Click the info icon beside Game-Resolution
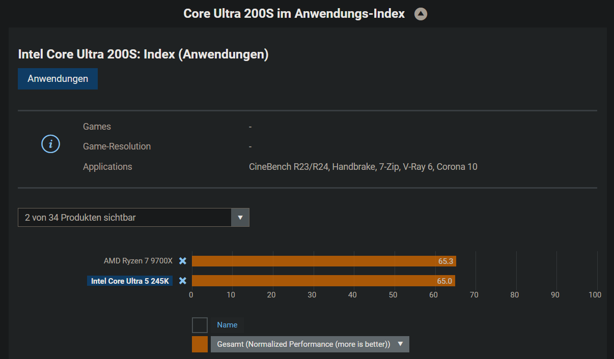The width and height of the screenshot is (614, 359). pyautogui.click(x=50, y=144)
